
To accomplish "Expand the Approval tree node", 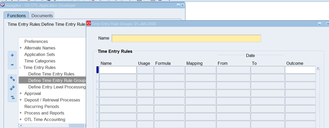I will point(21,93).
